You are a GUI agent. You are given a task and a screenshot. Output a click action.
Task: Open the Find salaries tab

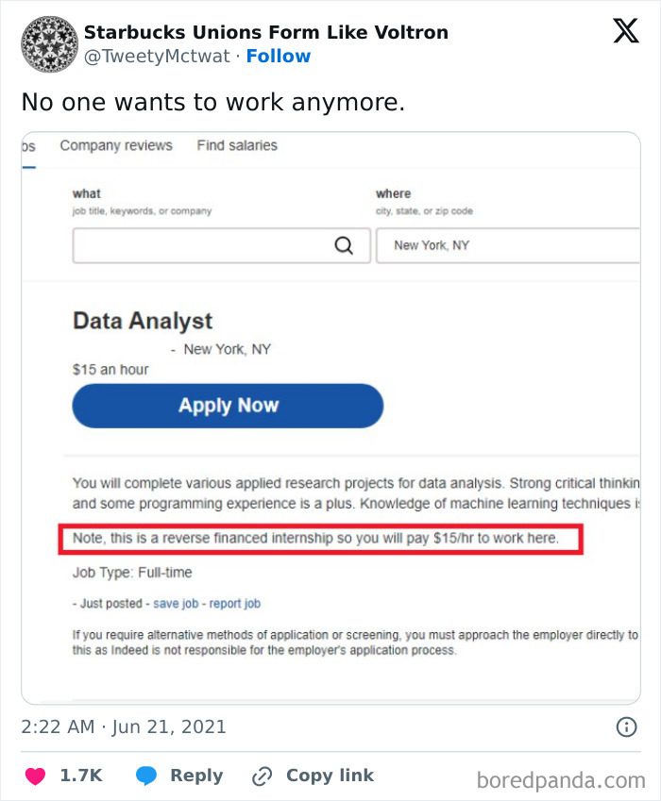click(x=237, y=145)
